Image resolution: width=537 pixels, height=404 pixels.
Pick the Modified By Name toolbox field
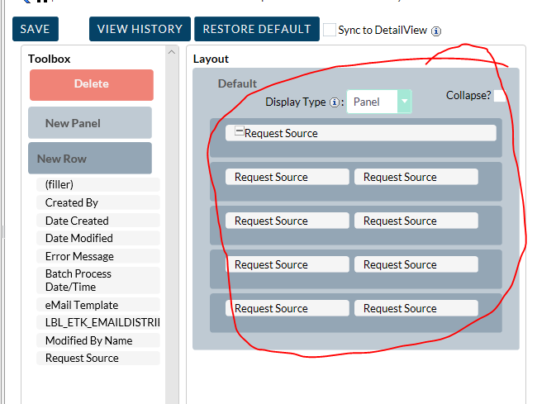coord(98,340)
